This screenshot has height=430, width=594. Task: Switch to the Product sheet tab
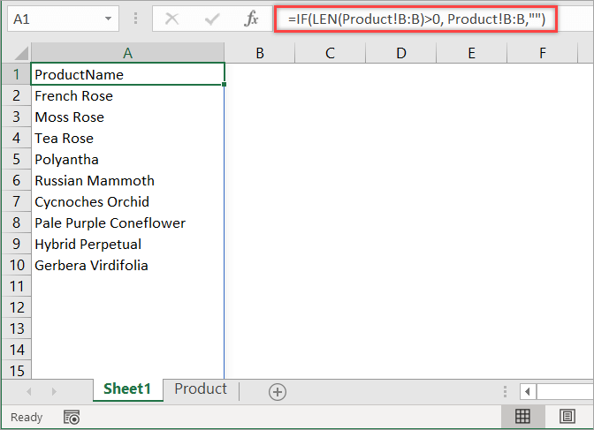click(201, 389)
